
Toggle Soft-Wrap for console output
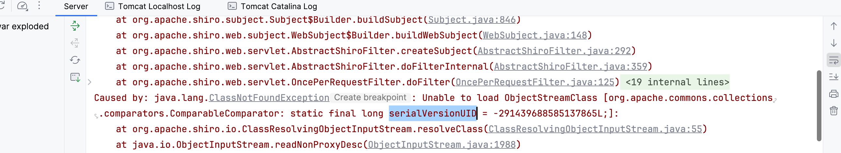(x=833, y=60)
